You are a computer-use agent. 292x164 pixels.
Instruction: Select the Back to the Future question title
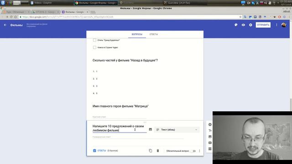125,60
